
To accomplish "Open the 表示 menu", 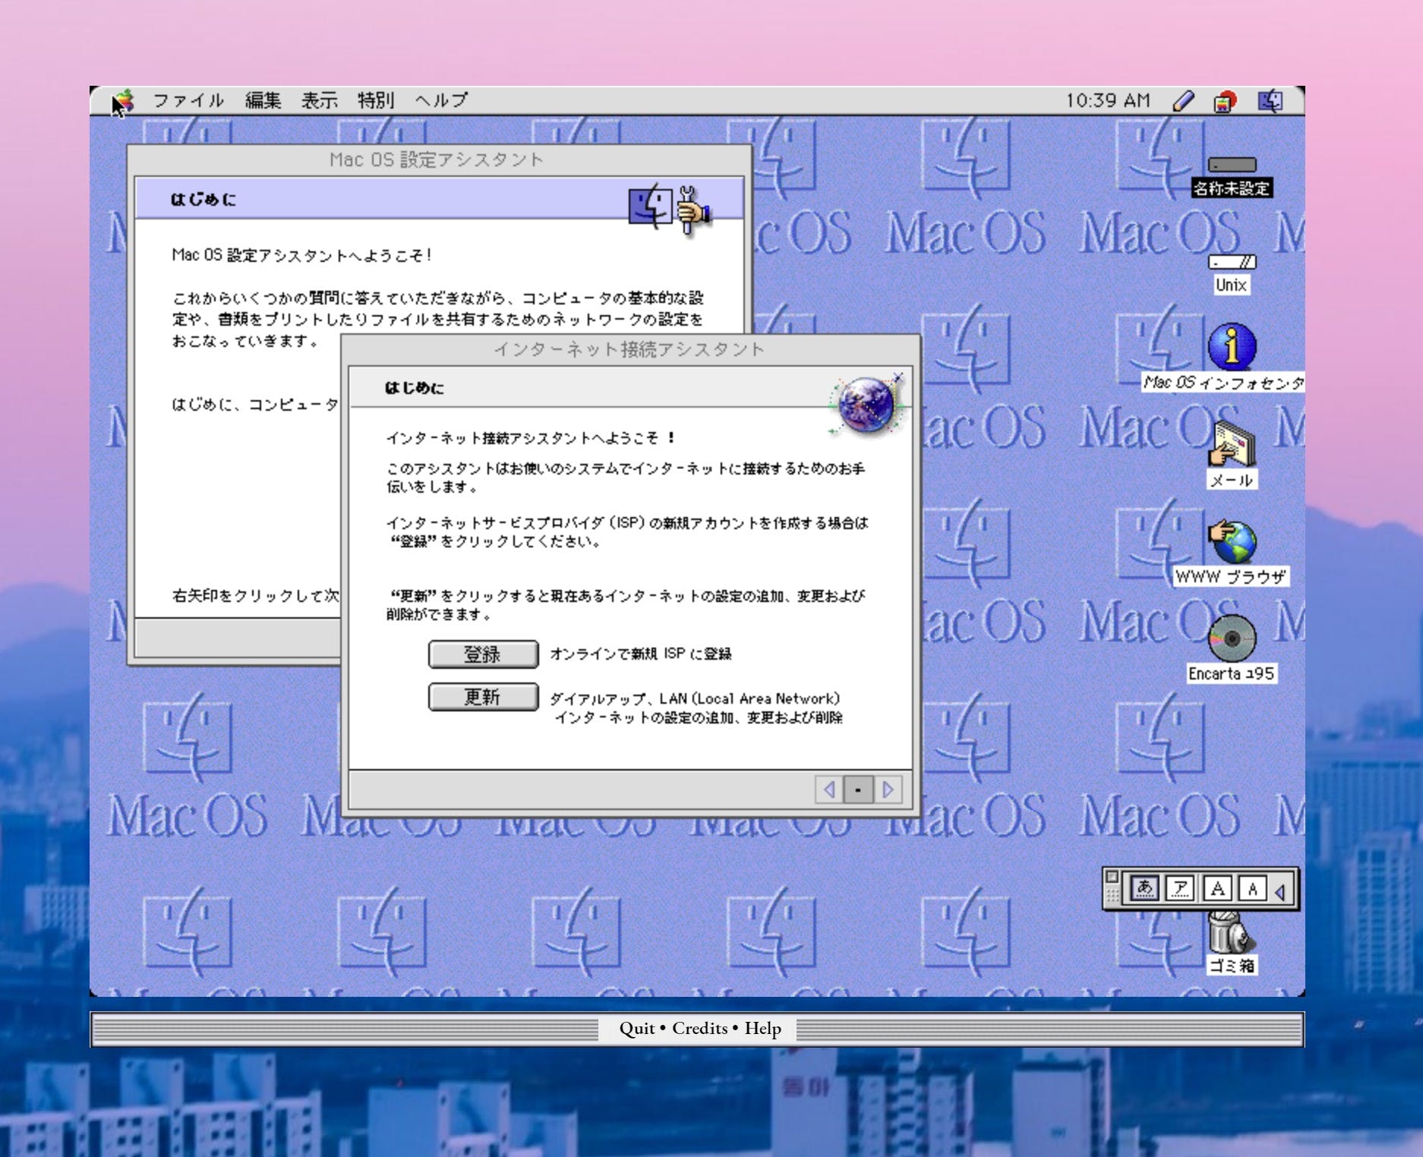I will click(319, 100).
